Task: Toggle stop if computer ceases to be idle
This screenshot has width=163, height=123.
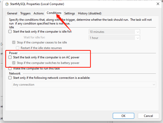Action: 14,42
